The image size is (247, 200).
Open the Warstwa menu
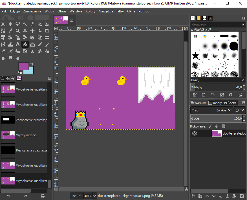click(76, 11)
